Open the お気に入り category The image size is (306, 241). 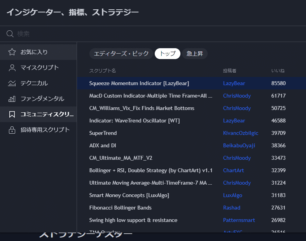(38, 52)
